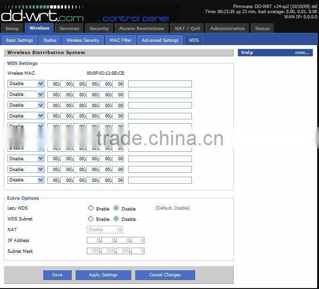Open the MAC Filter sub-tab
This screenshot has width=319, height=289.
coord(121,40)
